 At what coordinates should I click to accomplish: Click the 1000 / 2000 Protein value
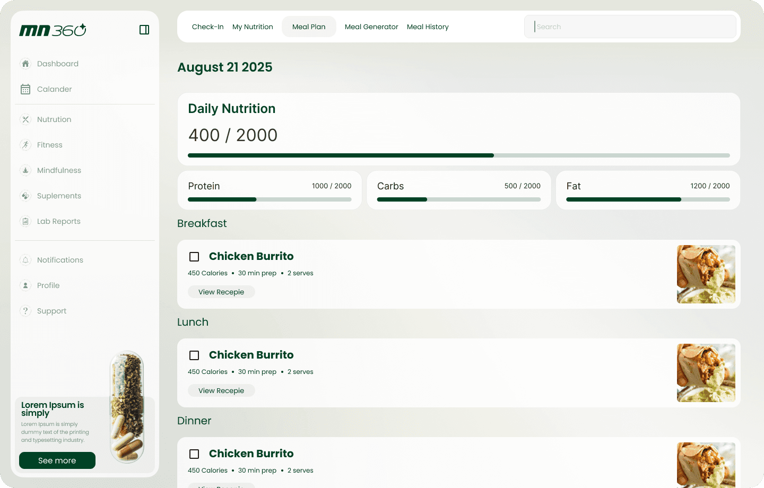point(332,186)
